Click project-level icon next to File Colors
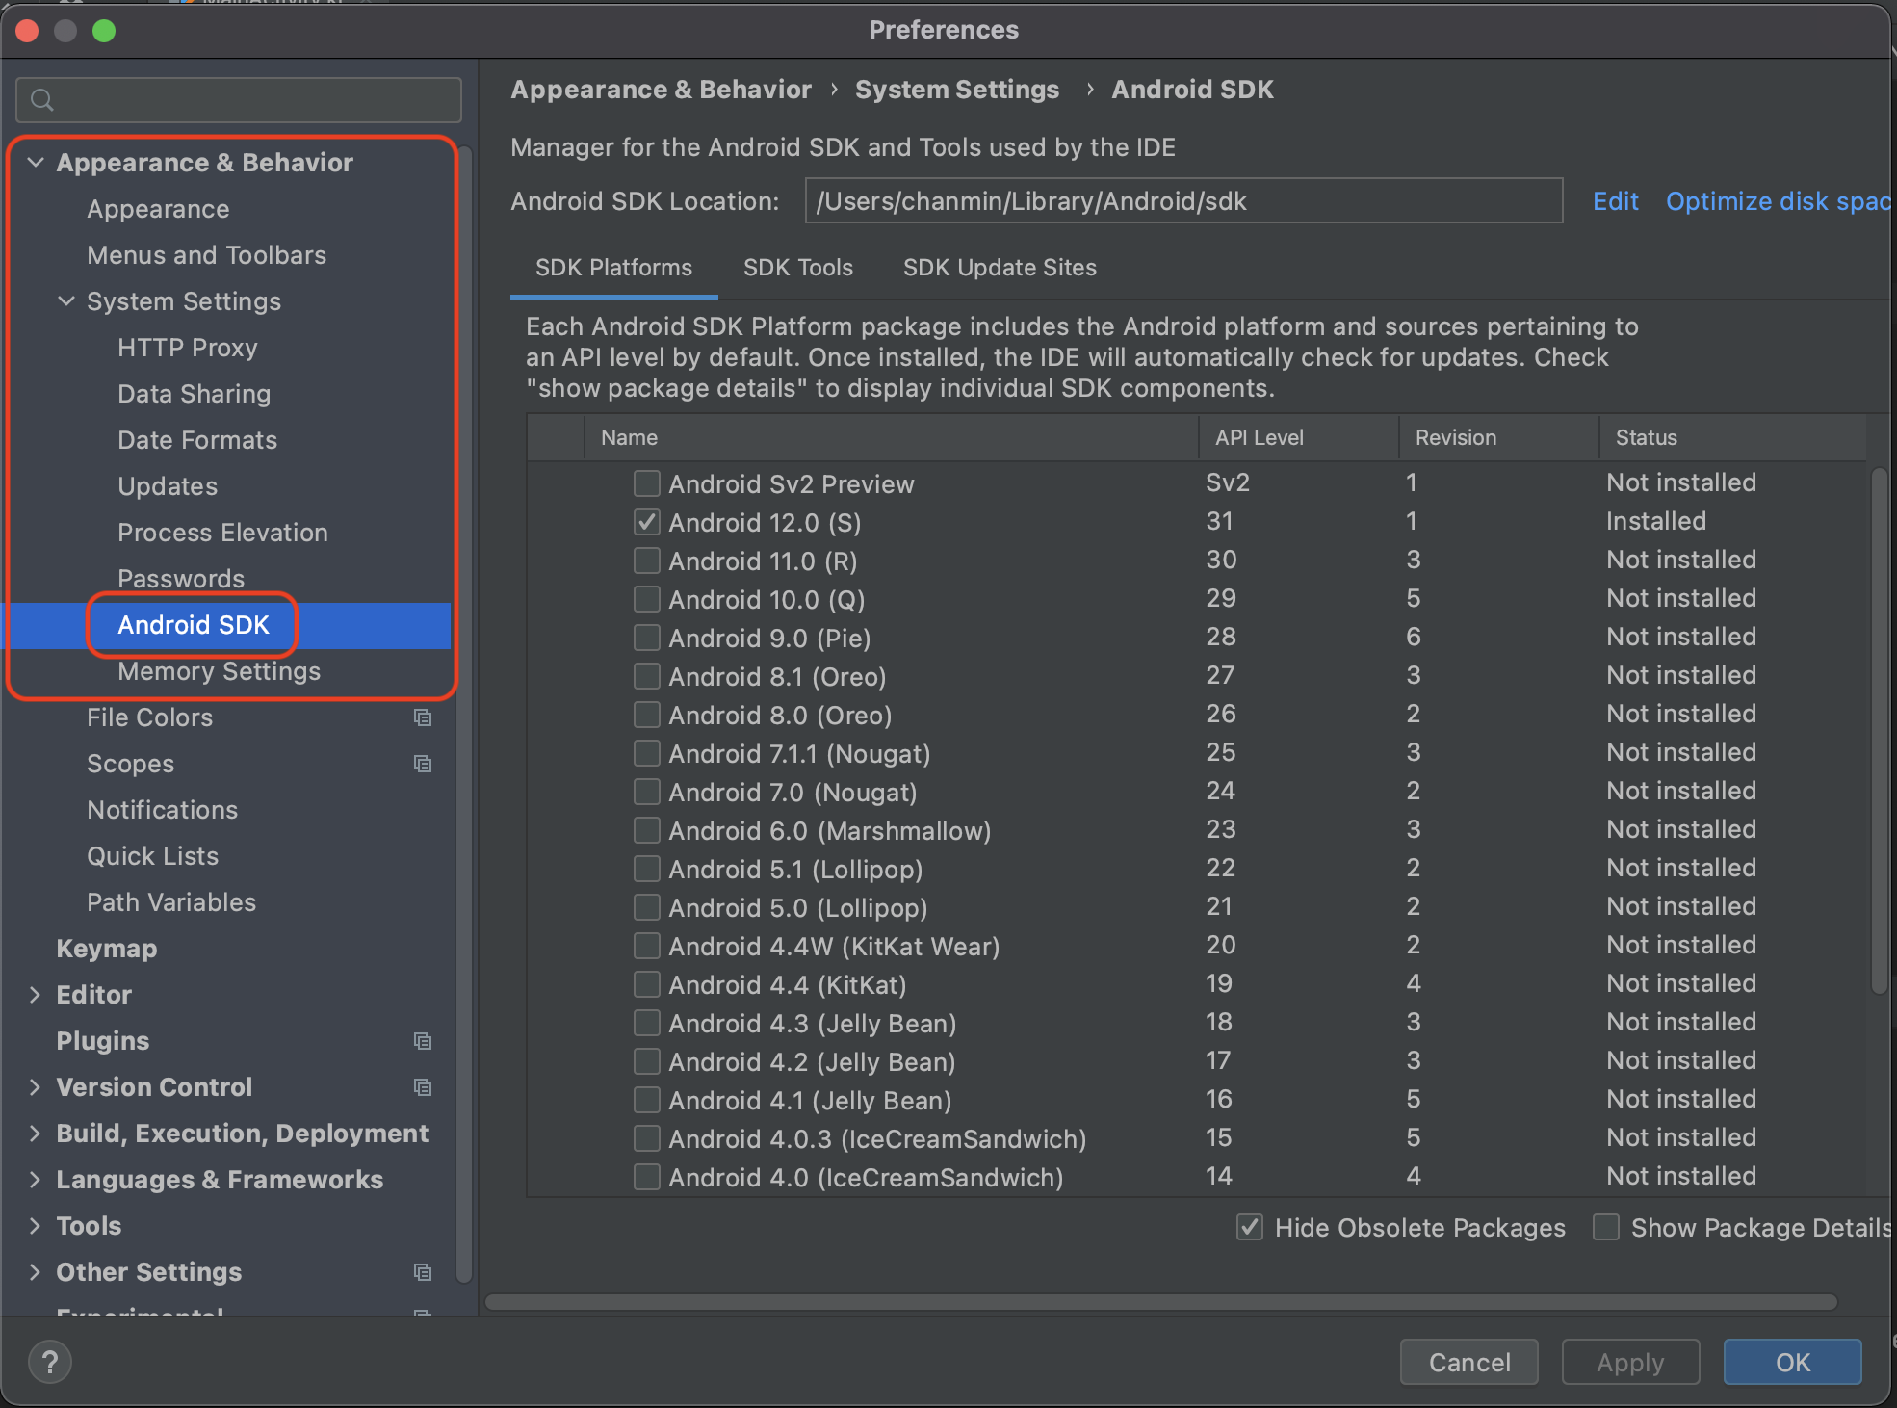The image size is (1897, 1408). [x=422, y=717]
